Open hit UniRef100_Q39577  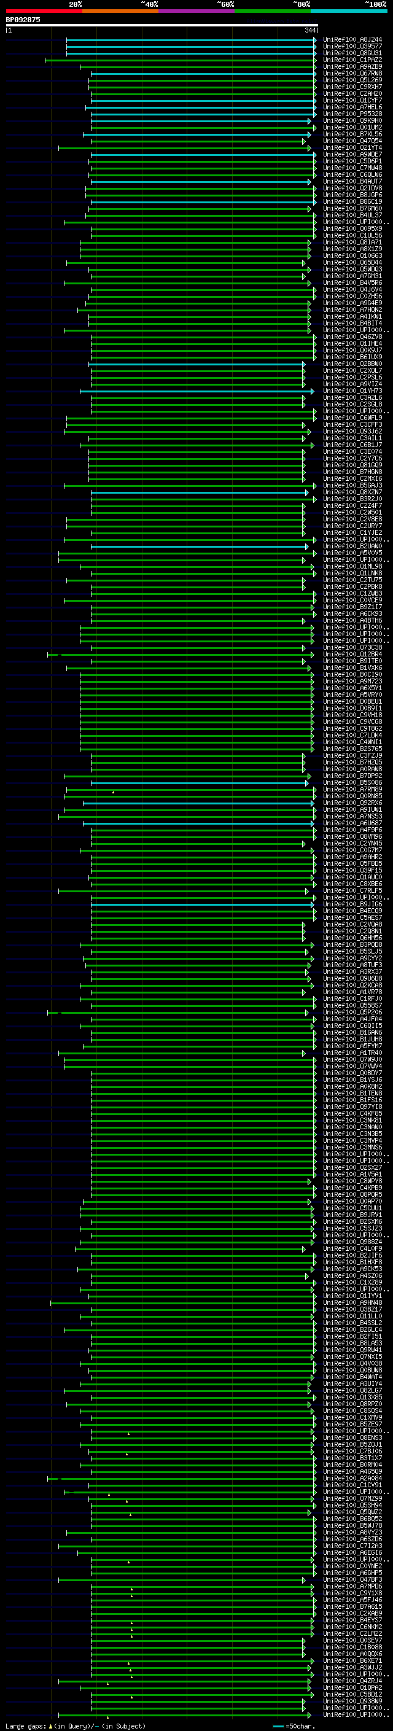click(x=352, y=47)
